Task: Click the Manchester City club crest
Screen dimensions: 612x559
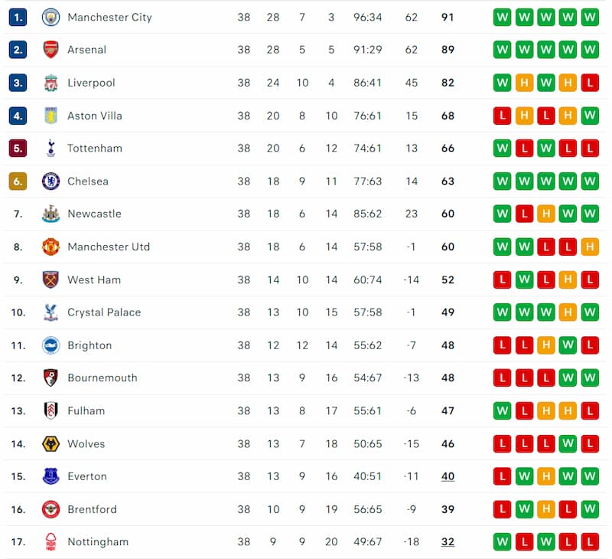Action: [50, 17]
